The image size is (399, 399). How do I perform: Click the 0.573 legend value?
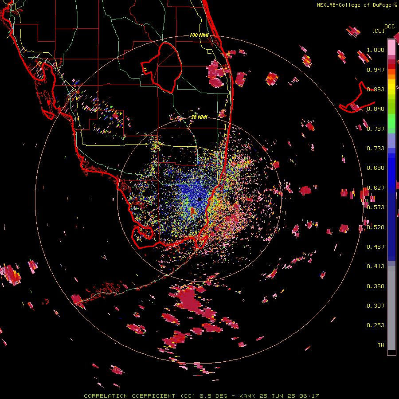click(x=376, y=207)
